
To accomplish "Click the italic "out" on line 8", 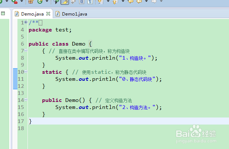I will click(x=84, y=58).
